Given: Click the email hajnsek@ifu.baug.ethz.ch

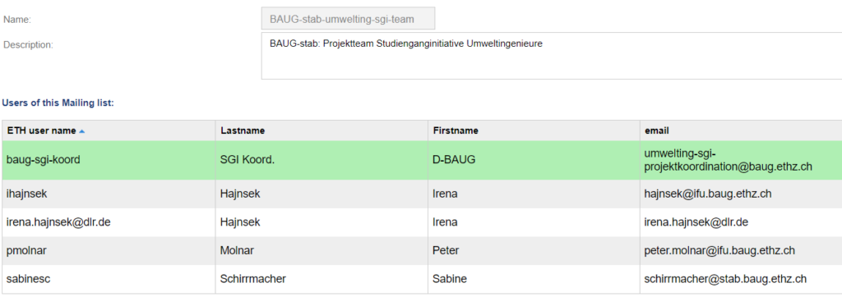Looking at the screenshot, I should point(708,194).
